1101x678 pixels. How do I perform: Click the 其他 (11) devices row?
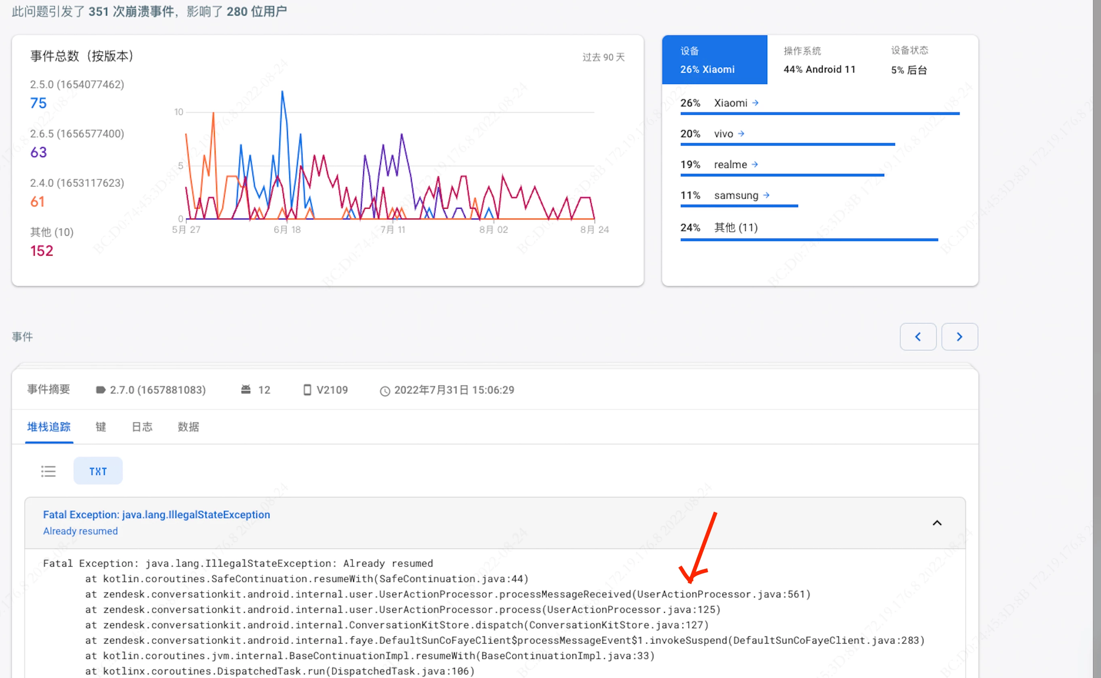[x=736, y=228]
